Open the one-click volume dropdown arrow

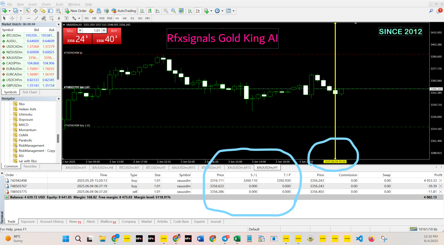tap(80, 31)
